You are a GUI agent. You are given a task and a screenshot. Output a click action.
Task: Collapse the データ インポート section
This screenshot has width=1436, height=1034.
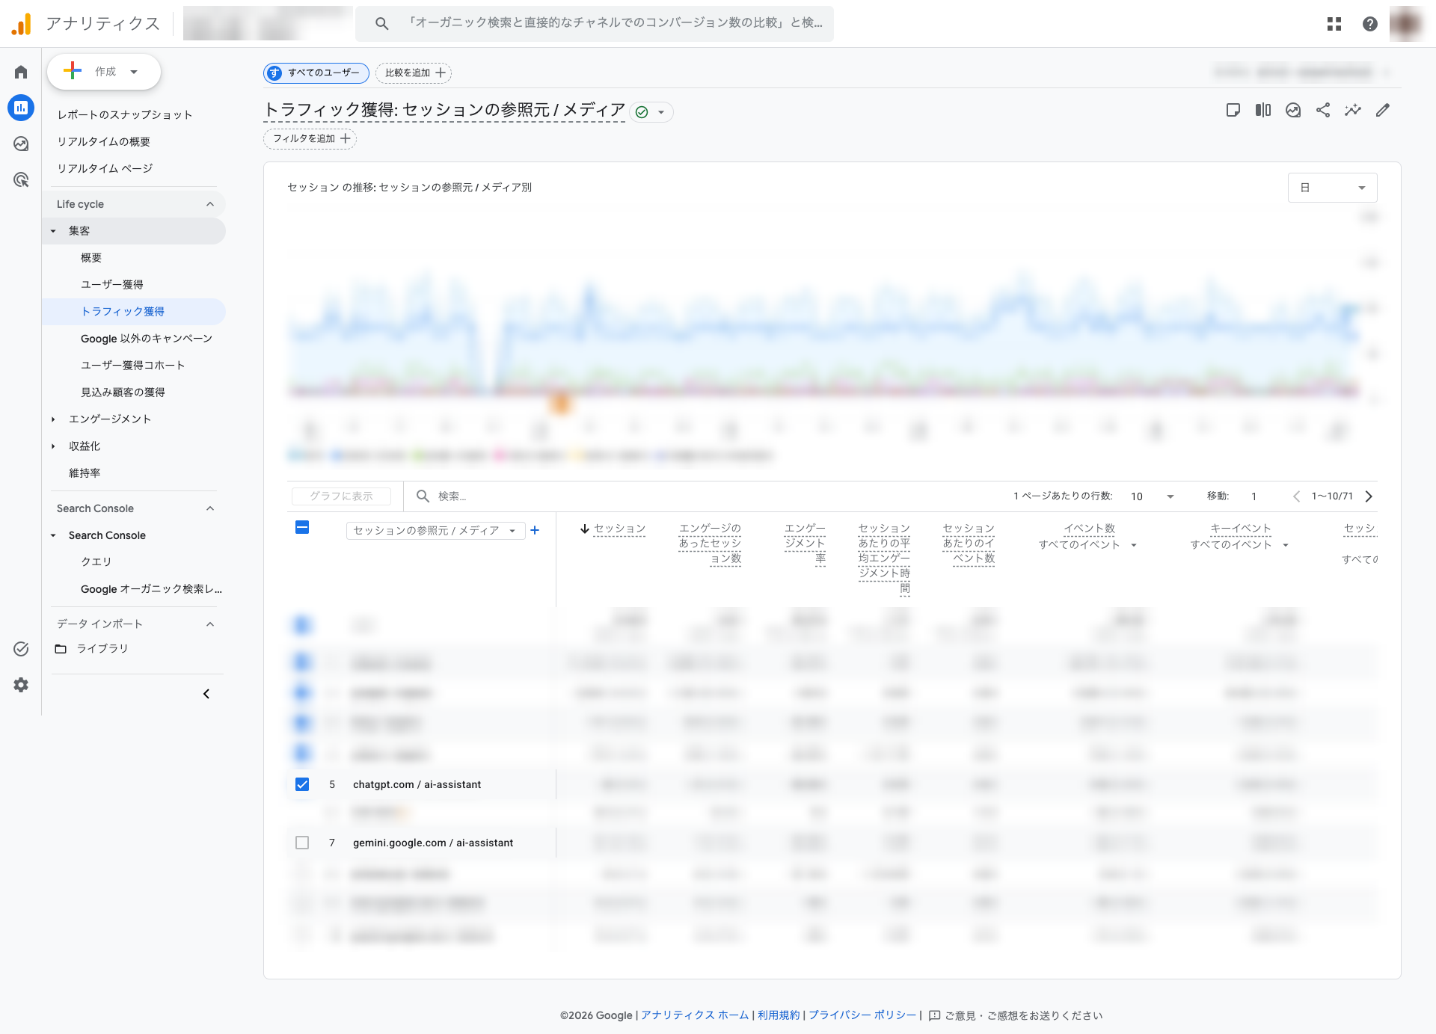[x=210, y=624]
